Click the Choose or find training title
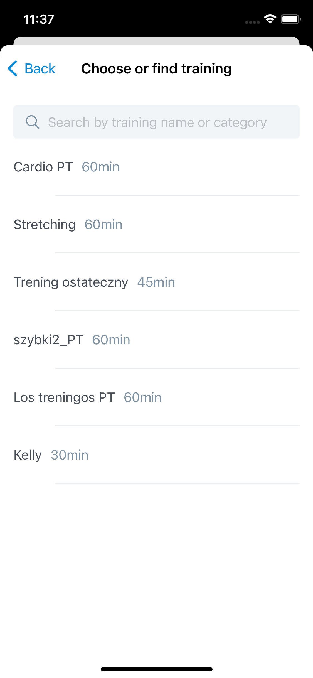313x678 pixels. pos(156,69)
